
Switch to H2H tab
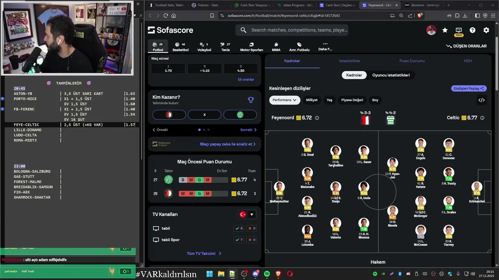tap(467, 61)
